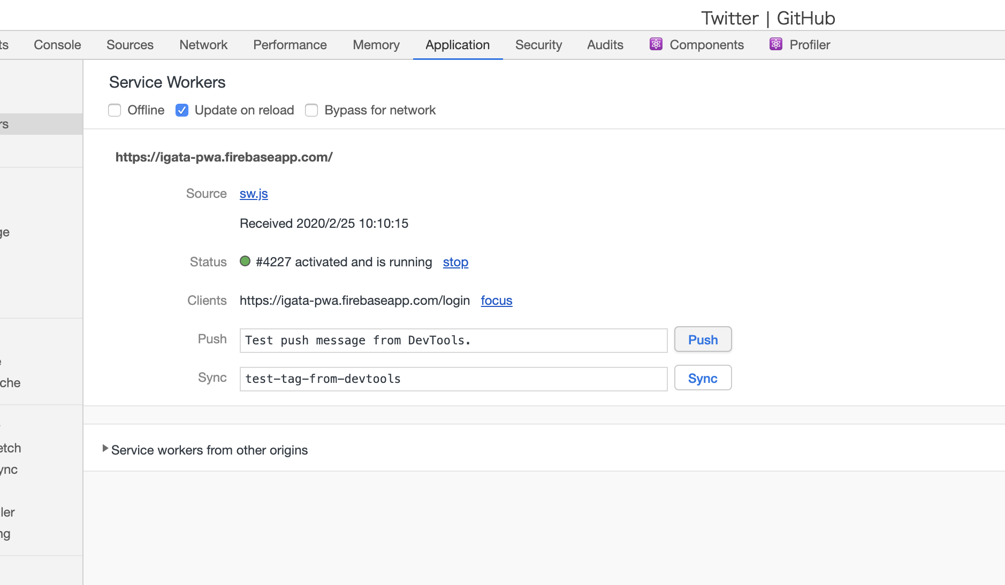Open the Network tab
The image size is (1005, 585).
pyautogui.click(x=203, y=45)
